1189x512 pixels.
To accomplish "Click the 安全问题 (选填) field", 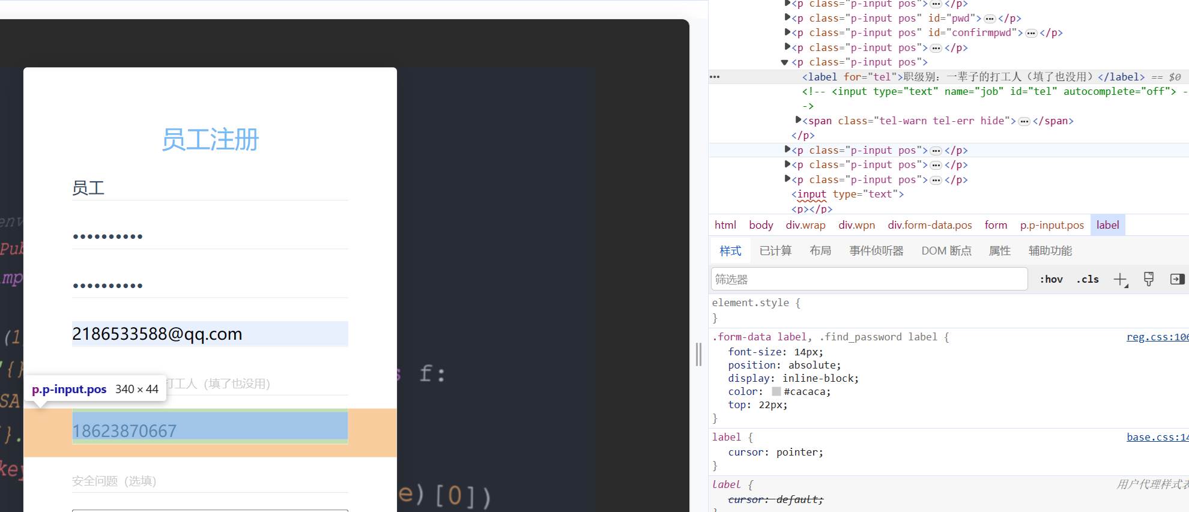I will 210,481.
